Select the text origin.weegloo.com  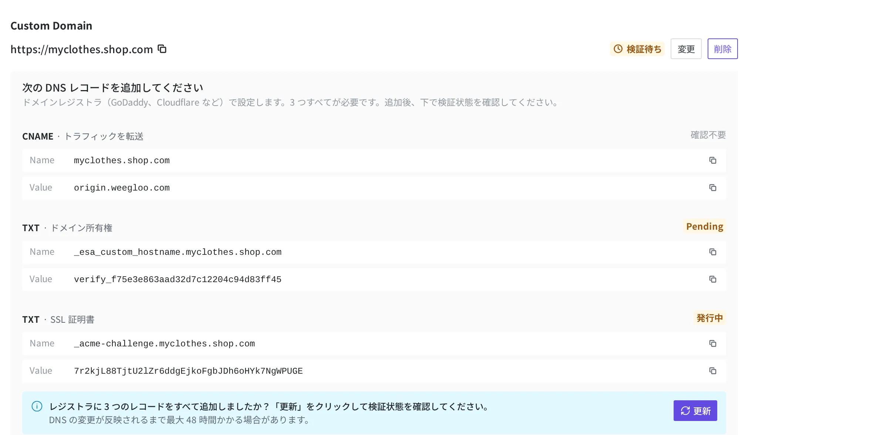pyautogui.click(x=122, y=188)
